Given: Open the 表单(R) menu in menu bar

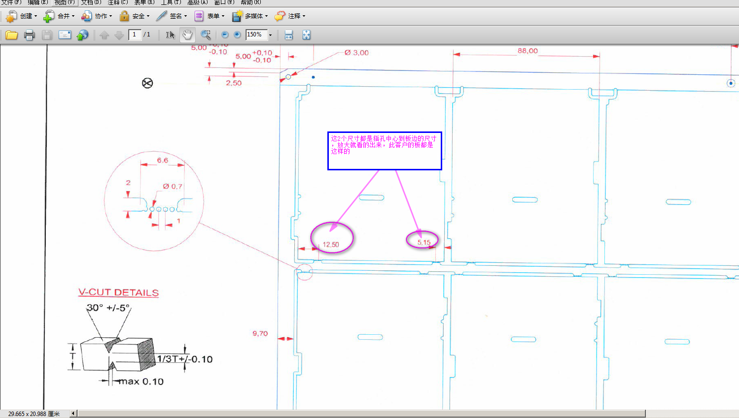Looking at the screenshot, I should click(x=144, y=2).
